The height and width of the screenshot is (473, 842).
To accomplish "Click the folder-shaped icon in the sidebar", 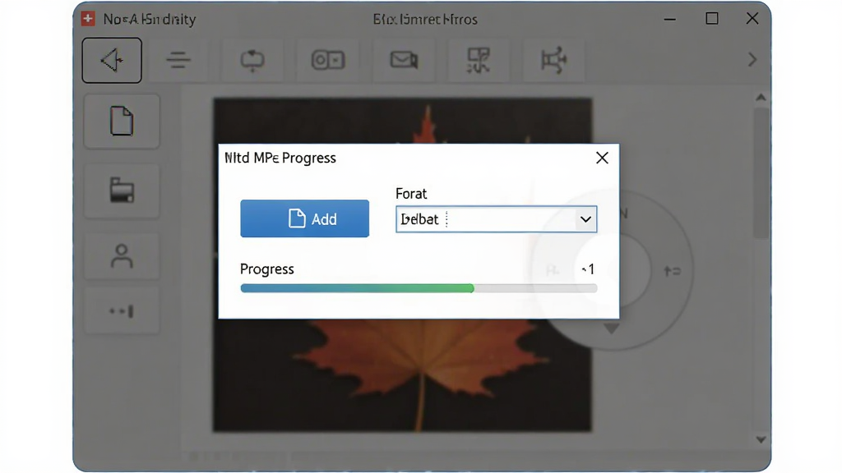I will (122, 191).
